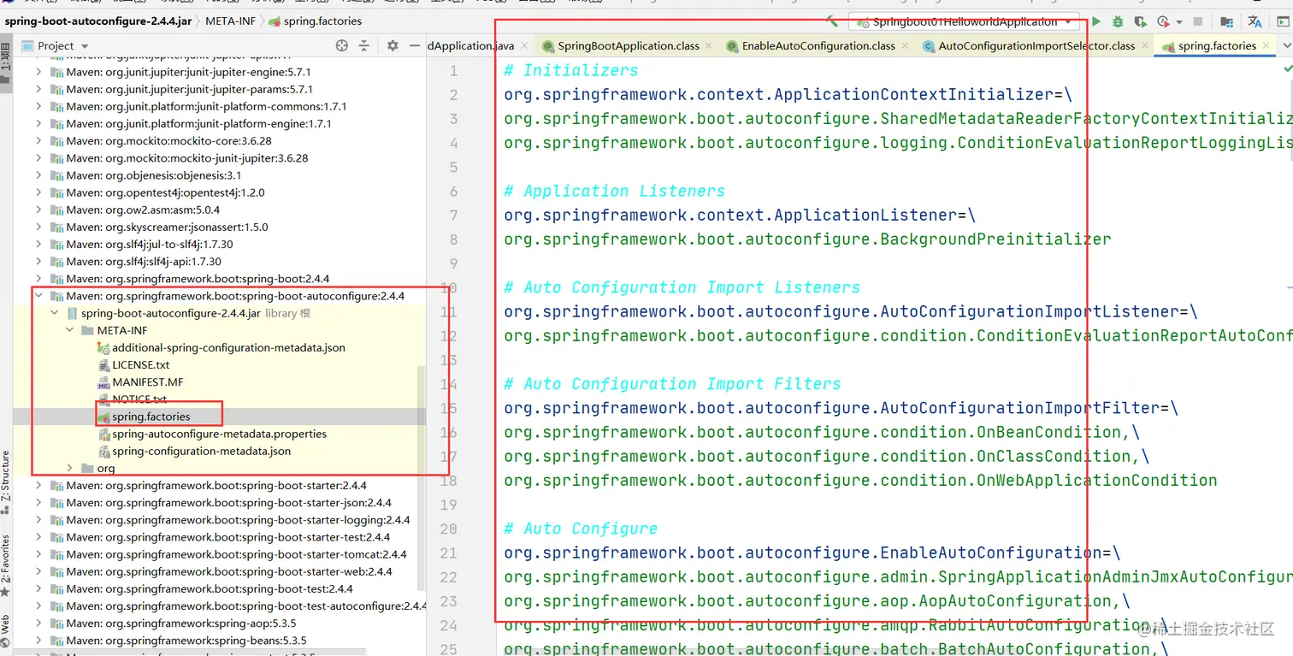Open dropdown arrow next to profiler icon
Image resolution: width=1293 pixels, height=656 pixels.
tap(1179, 22)
